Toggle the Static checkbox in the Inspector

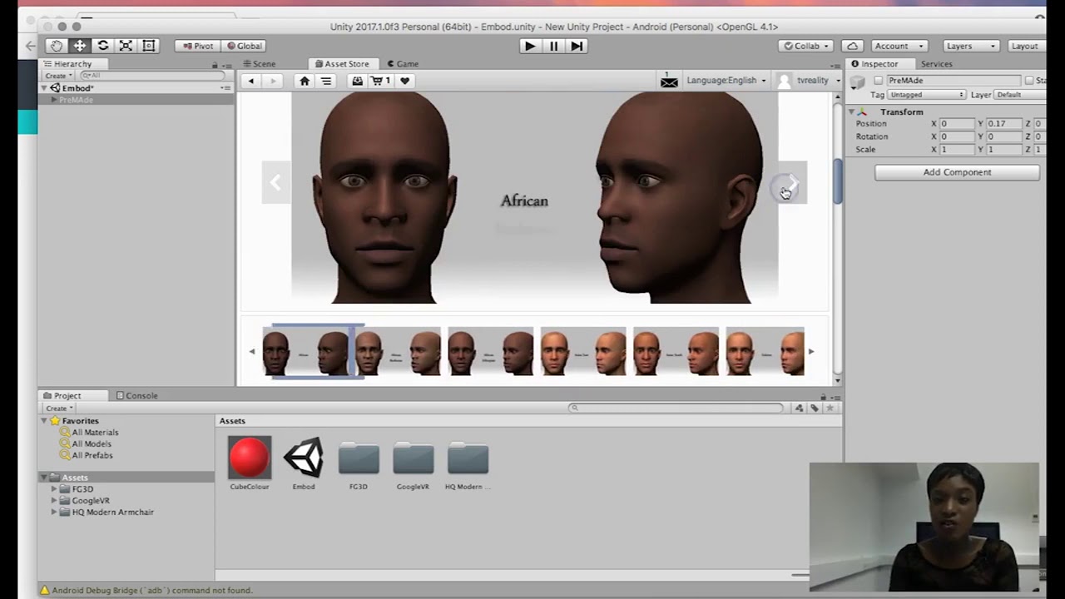(1029, 81)
